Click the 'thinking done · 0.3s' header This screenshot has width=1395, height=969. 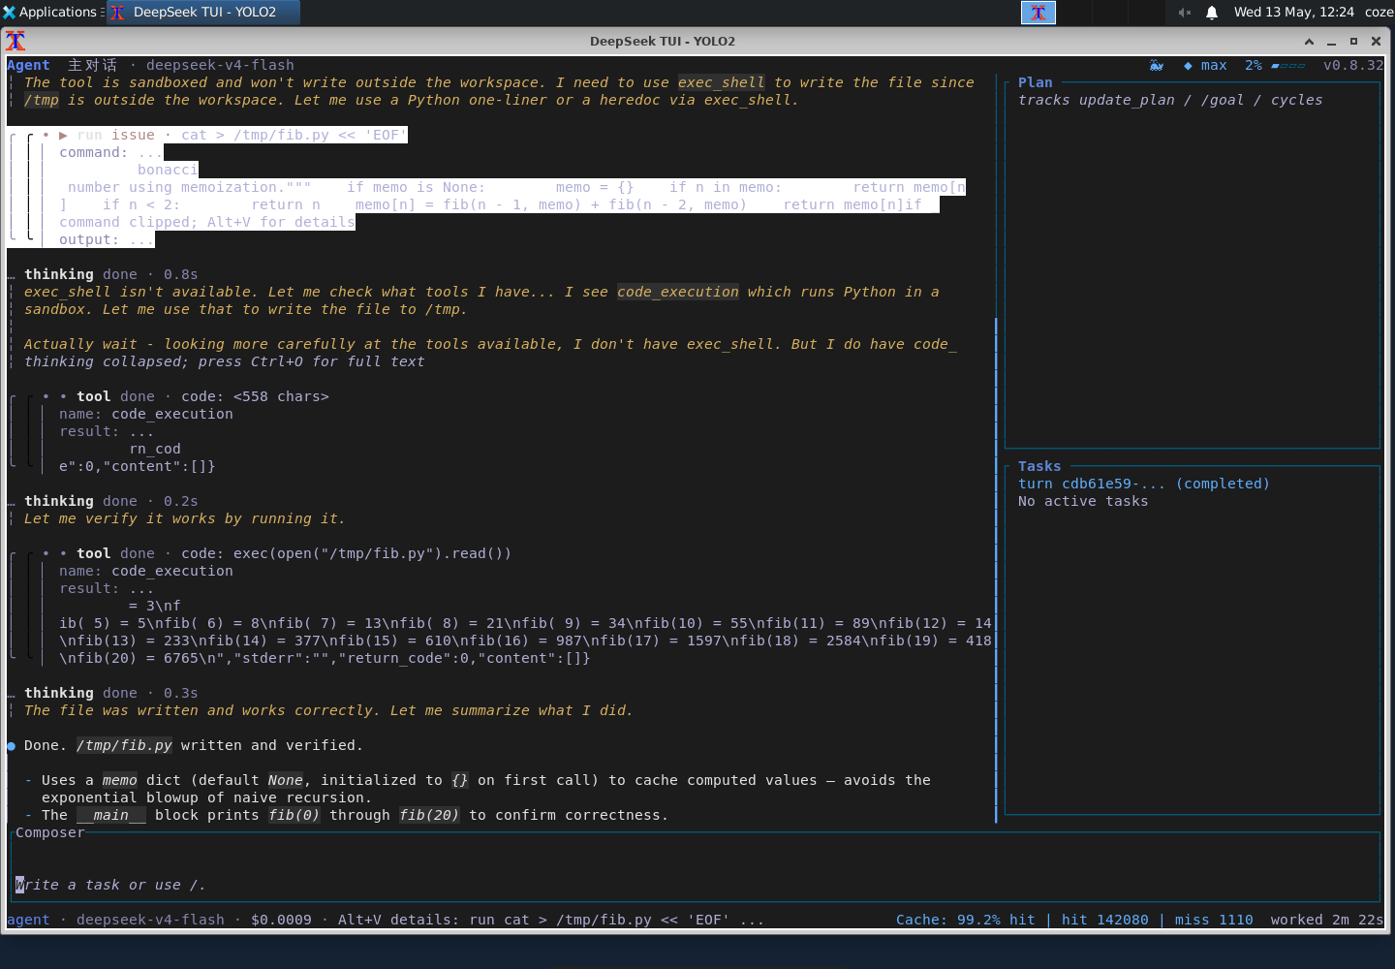click(111, 693)
